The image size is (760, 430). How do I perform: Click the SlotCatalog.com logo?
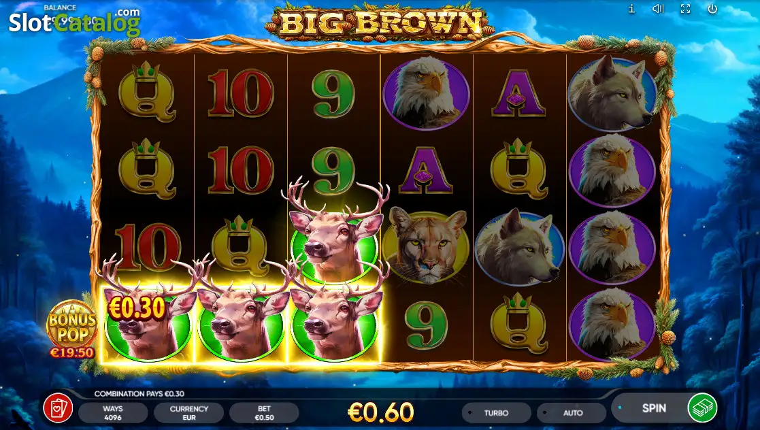pos(75,22)
